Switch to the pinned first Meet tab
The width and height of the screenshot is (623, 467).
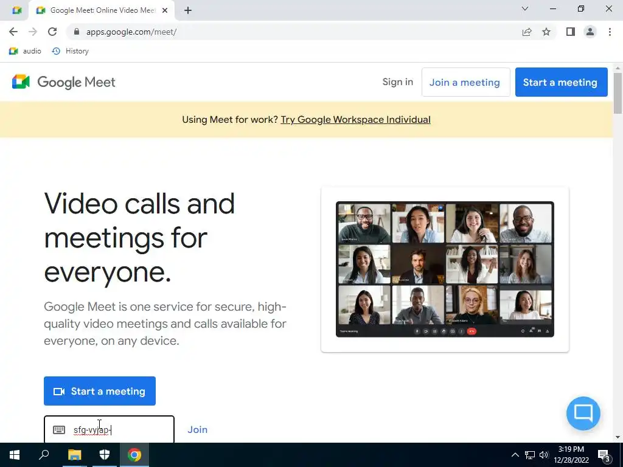pos(16,10)
